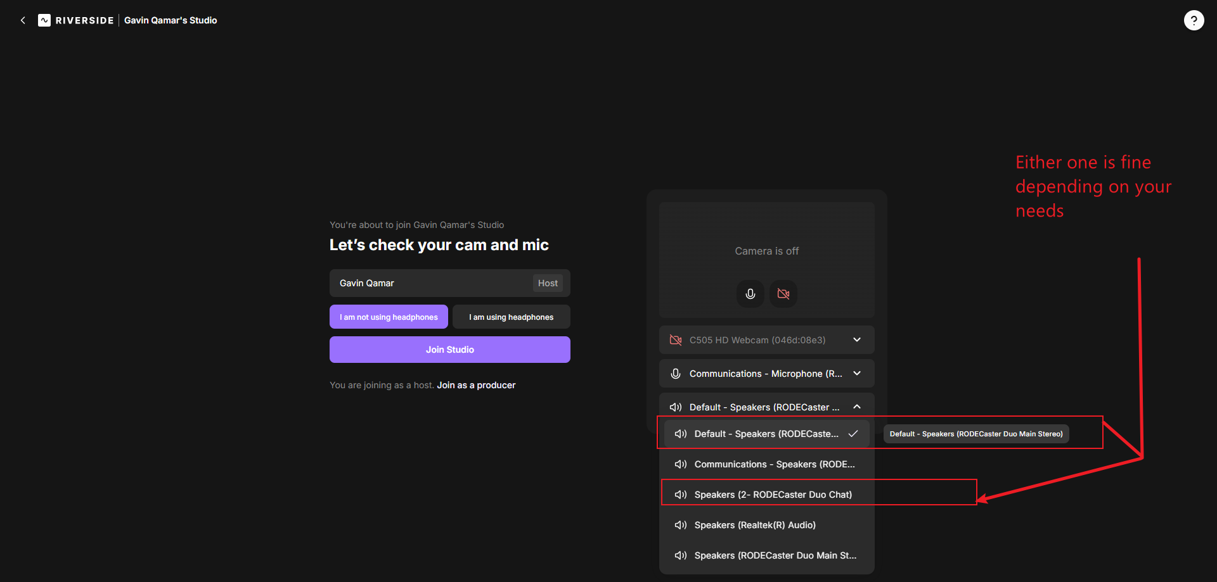Click checkmark on Default - Speakers option
The height and width of the screenshot is (582, 1217).
pyautogui.click(x=853, y=434)
